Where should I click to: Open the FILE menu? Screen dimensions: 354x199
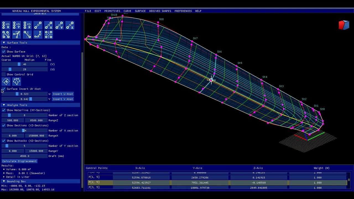coord(88,11)
